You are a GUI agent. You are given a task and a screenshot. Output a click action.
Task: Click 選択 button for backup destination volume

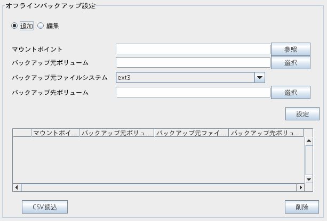(291, 93)
